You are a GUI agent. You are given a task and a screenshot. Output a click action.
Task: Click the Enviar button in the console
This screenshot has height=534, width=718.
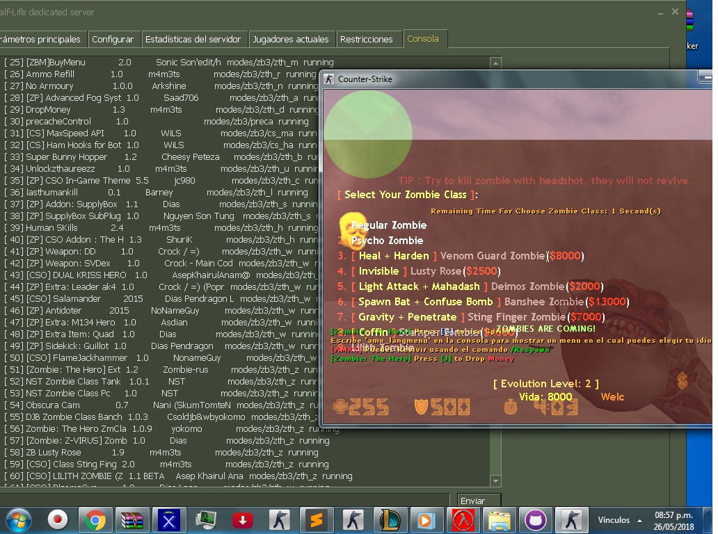pos(479,501)
